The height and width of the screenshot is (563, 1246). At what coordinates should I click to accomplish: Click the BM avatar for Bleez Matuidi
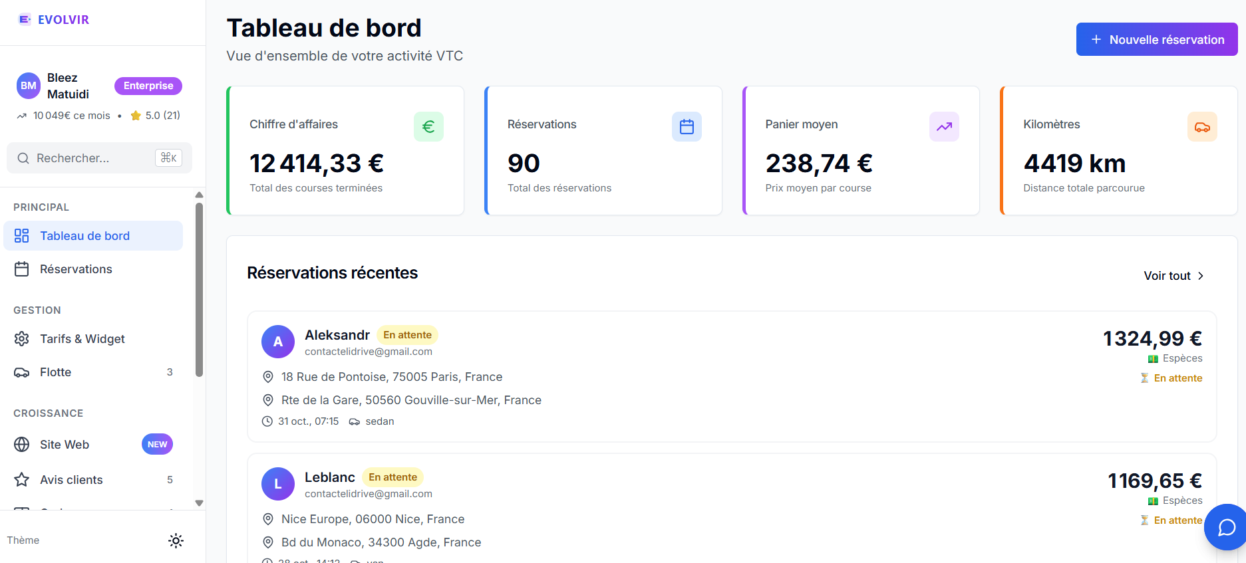point(28,85)
